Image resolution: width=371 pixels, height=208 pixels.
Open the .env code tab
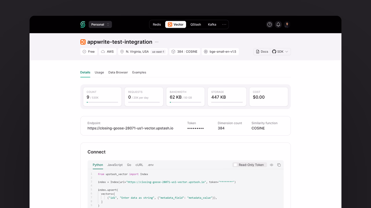151,165
